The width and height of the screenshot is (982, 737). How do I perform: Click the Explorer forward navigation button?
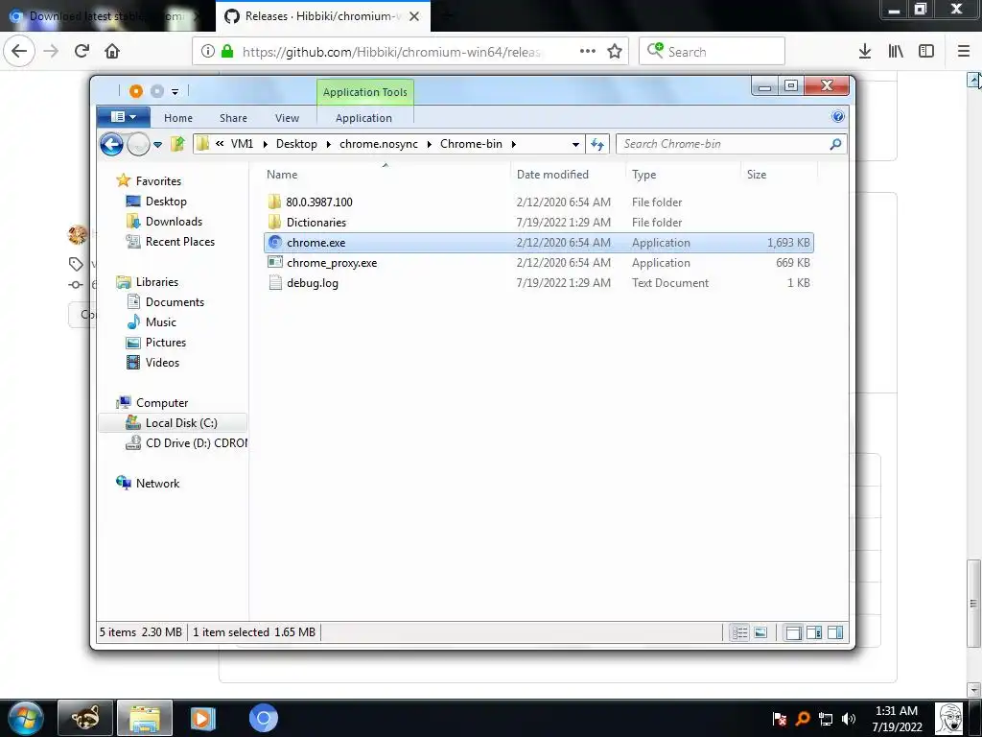click(x=138, y=144)
